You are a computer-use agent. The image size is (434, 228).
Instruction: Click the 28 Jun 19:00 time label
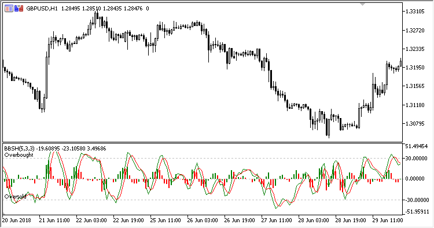351,220
